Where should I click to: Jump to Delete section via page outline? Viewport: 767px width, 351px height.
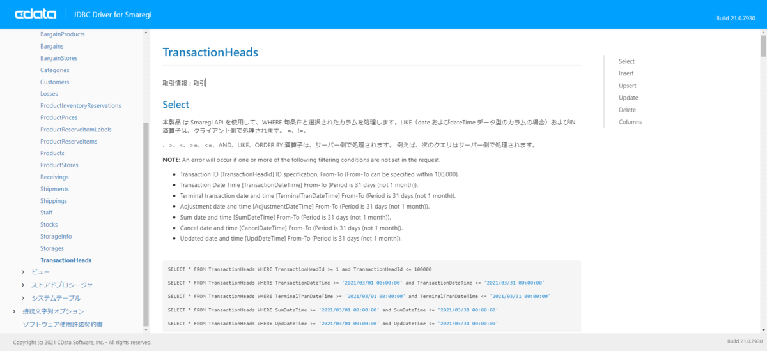click(627, 110)
